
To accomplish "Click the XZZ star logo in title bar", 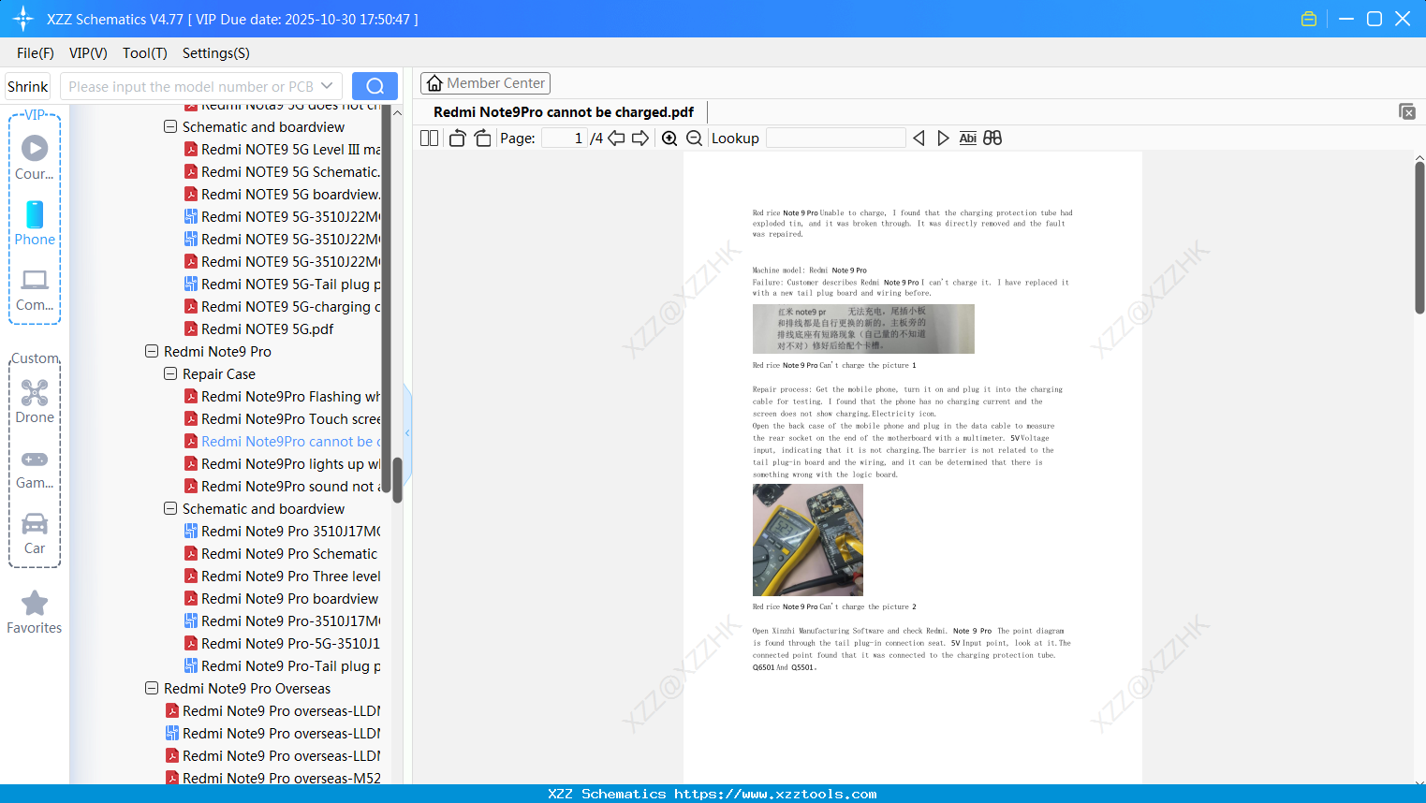I will (23, 19).
